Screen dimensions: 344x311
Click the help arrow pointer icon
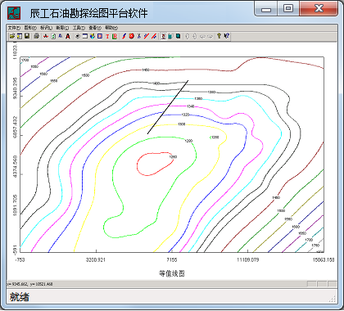pyautogui.click(x=226, y=36)
